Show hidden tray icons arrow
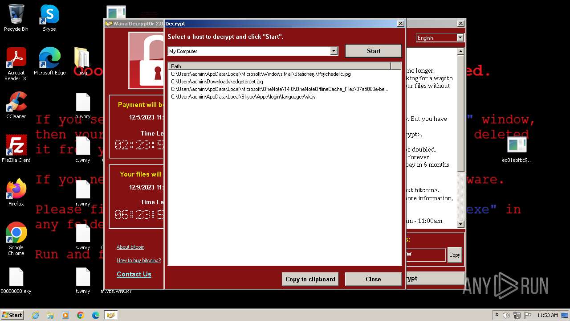This screenshot has height=321, width=570. pos(497,315)
